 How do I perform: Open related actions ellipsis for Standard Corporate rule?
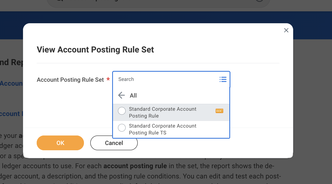click(x=219, y=111)
